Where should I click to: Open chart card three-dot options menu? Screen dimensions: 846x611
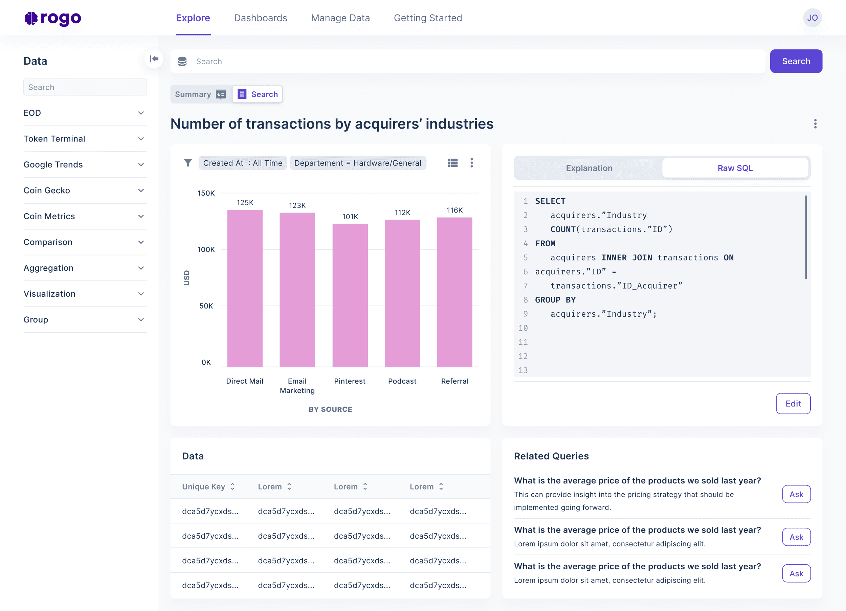point(471,163)
